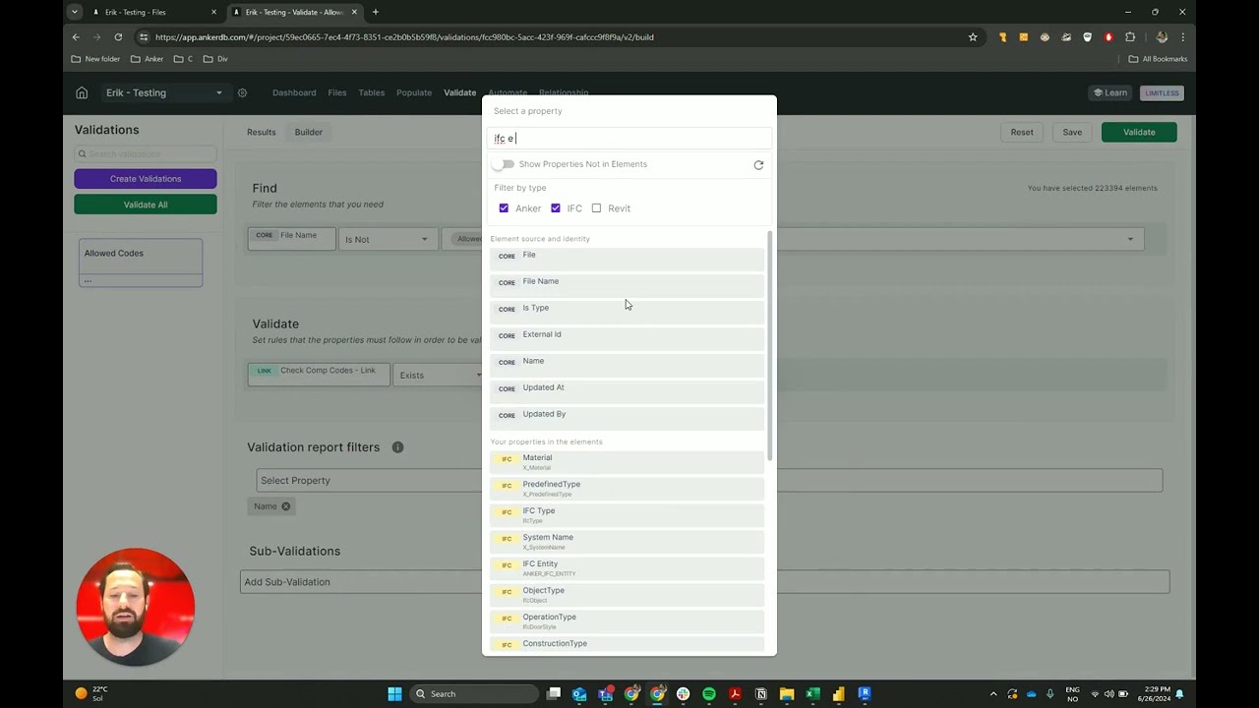Screen dimensions: 1259x708
Task: Click the Create Validations button
Action: coord(146,179)
